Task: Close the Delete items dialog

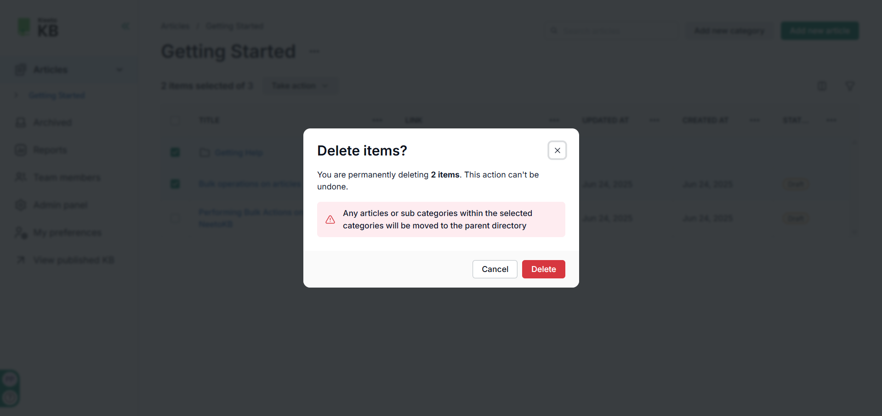Action: (557, 150)
